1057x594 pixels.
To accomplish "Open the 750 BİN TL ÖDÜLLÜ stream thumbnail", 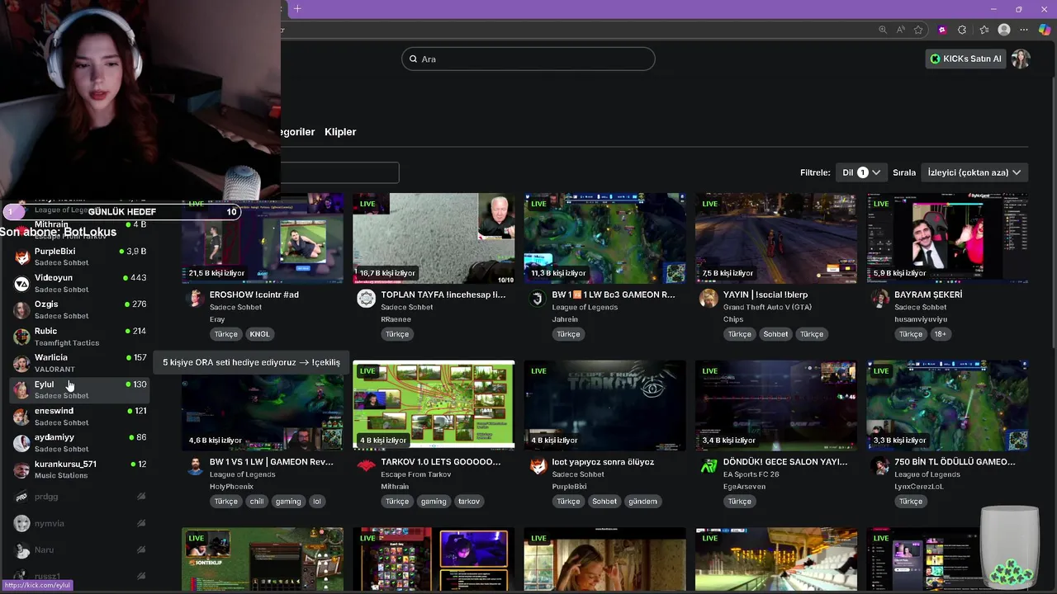I will pyautogui.click(x=947, y=406).
